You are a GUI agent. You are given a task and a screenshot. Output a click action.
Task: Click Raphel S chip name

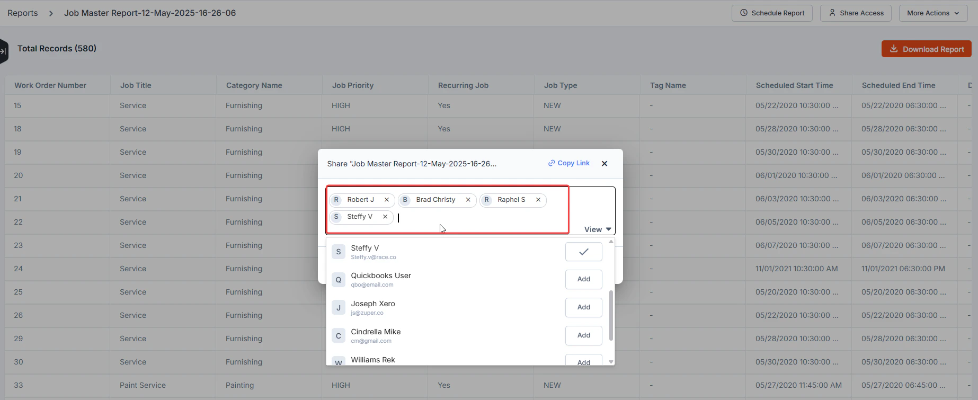coord(511,200)
